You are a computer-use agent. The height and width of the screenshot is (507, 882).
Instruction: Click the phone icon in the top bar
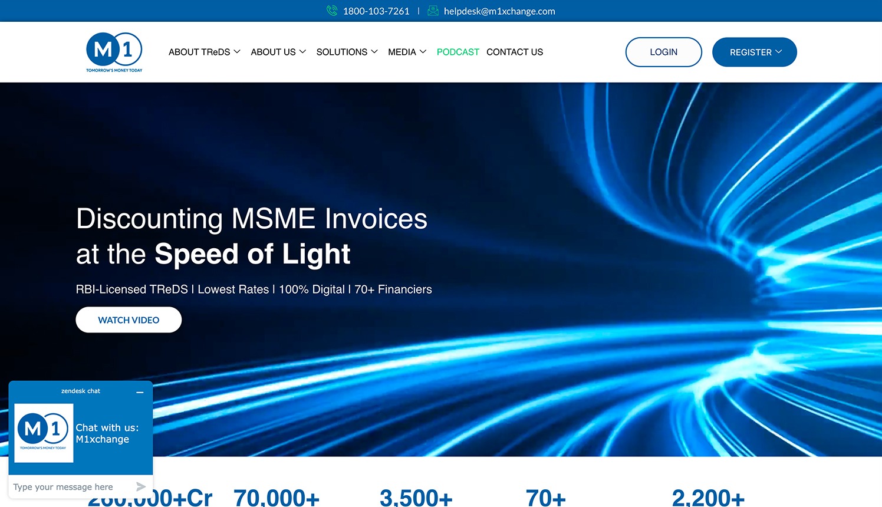pos(332,11)
